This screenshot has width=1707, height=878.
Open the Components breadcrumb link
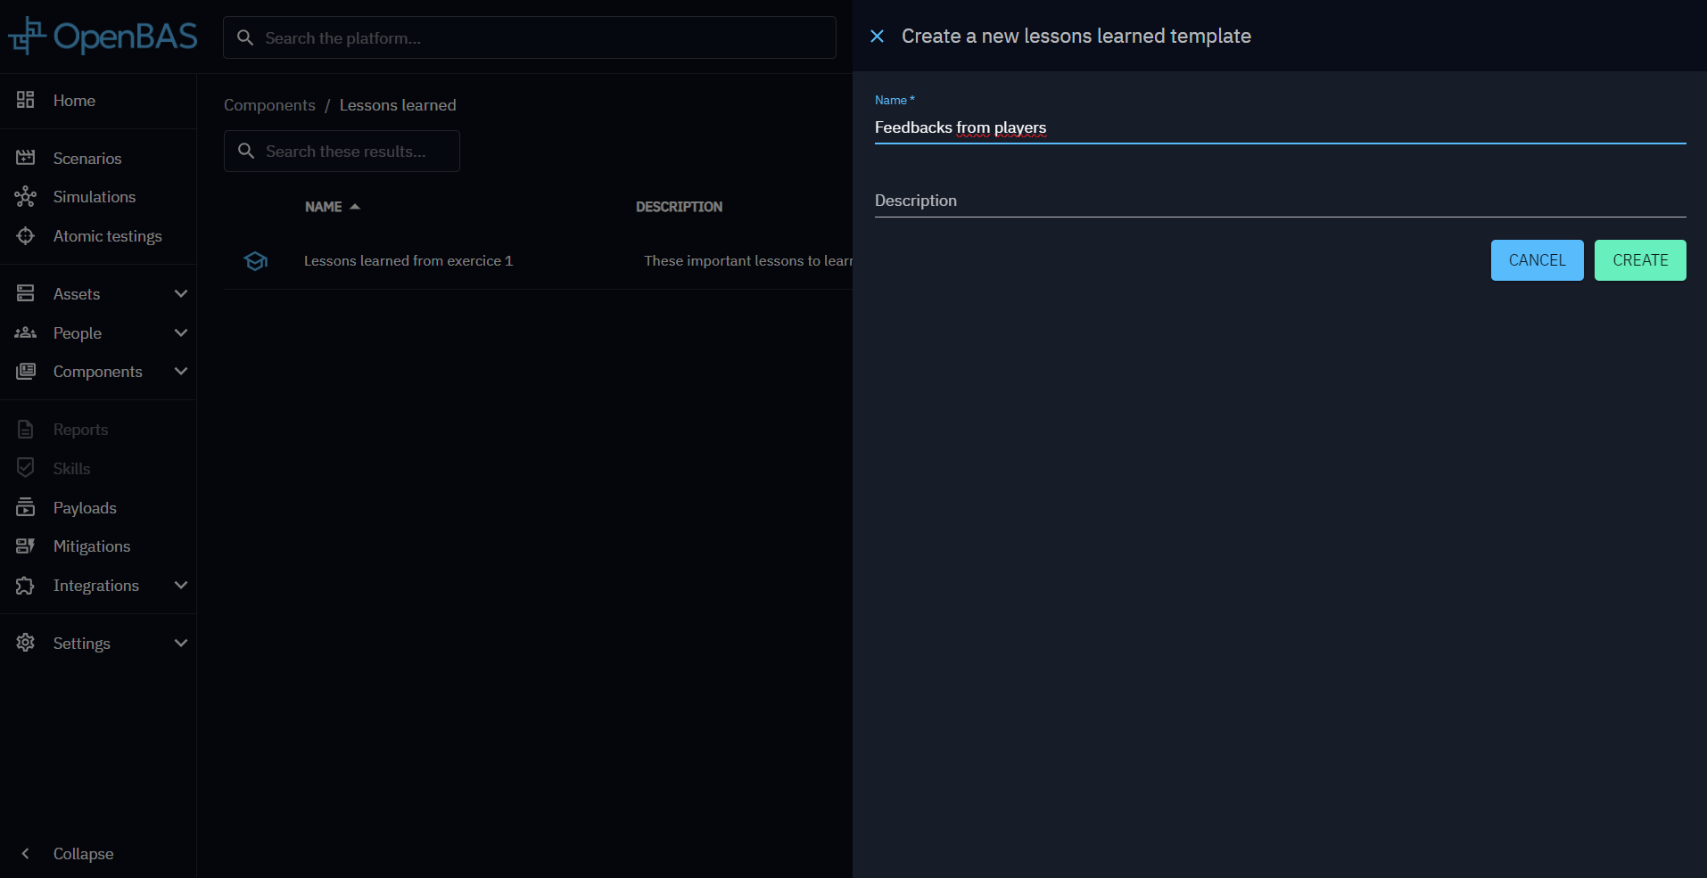[x=269, y=105]
